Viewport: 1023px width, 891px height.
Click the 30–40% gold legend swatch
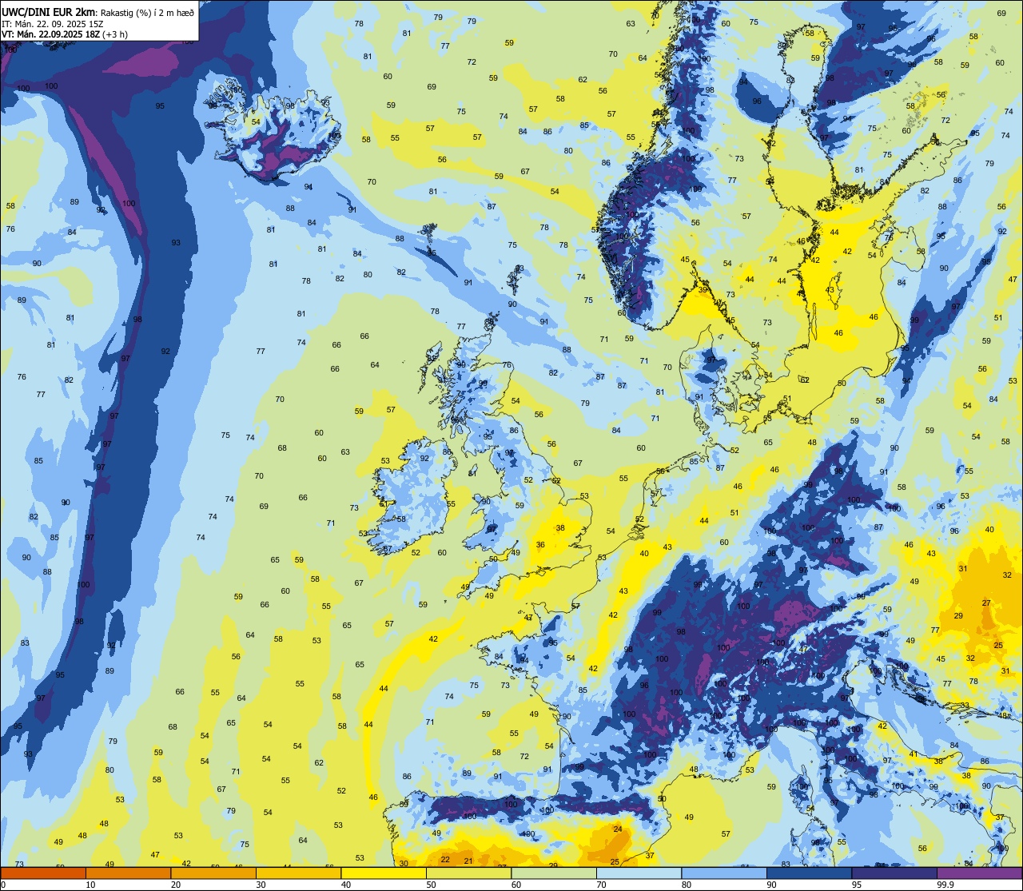[298, 873]
